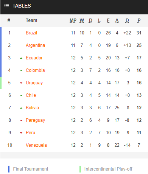
Task: Open the Venezuela team page
Action: (36, 145)
